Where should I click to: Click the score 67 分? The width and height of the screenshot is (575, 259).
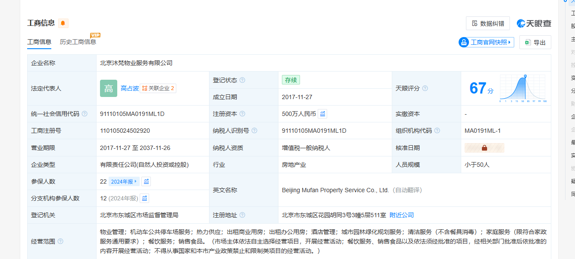pyautogui.click(x=481, y=88)
